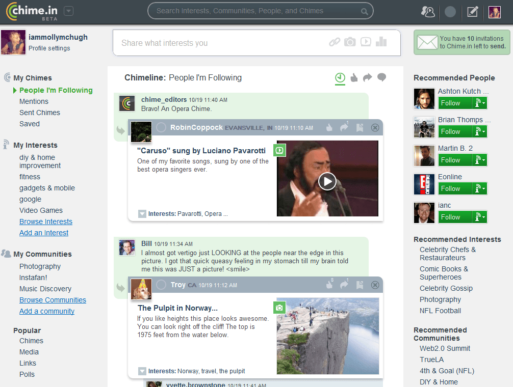Expand interests on the Caruso chime
The height and width of the screenshot is (387, 513).
pos(142,213)
